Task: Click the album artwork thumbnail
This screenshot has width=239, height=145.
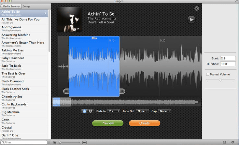Action: (69, 20)
